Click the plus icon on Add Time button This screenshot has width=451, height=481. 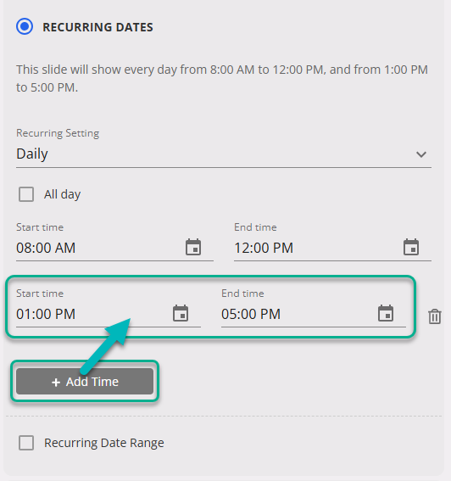56,383
